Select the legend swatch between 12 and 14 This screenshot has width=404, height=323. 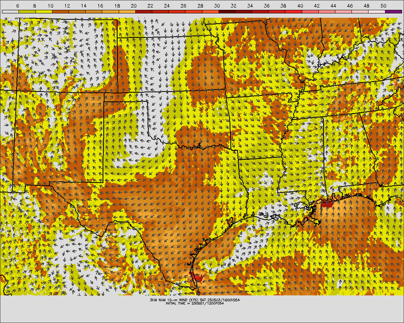tap(77, 11)
